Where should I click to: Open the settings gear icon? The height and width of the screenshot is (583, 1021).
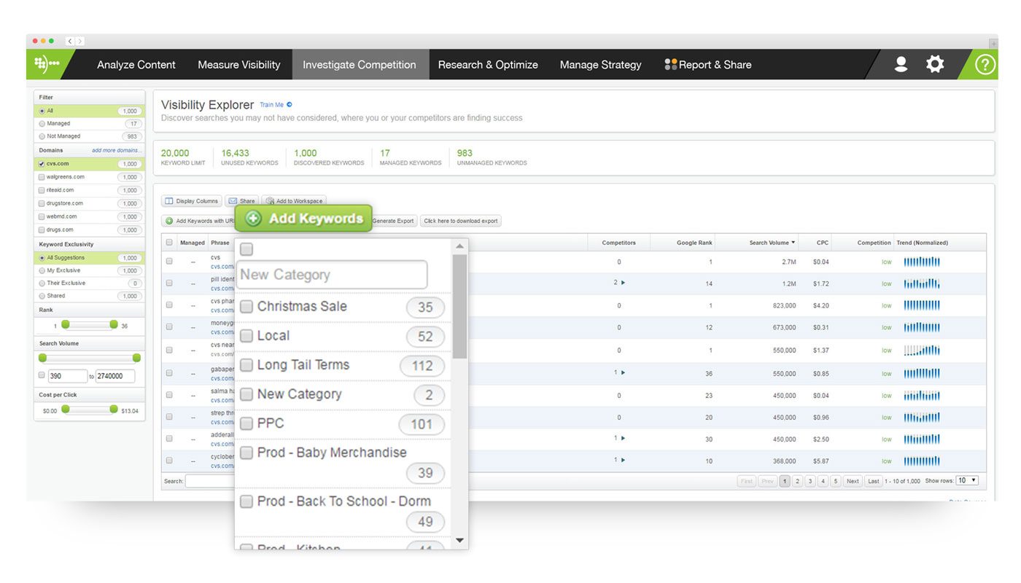click(x=935, y=64)
